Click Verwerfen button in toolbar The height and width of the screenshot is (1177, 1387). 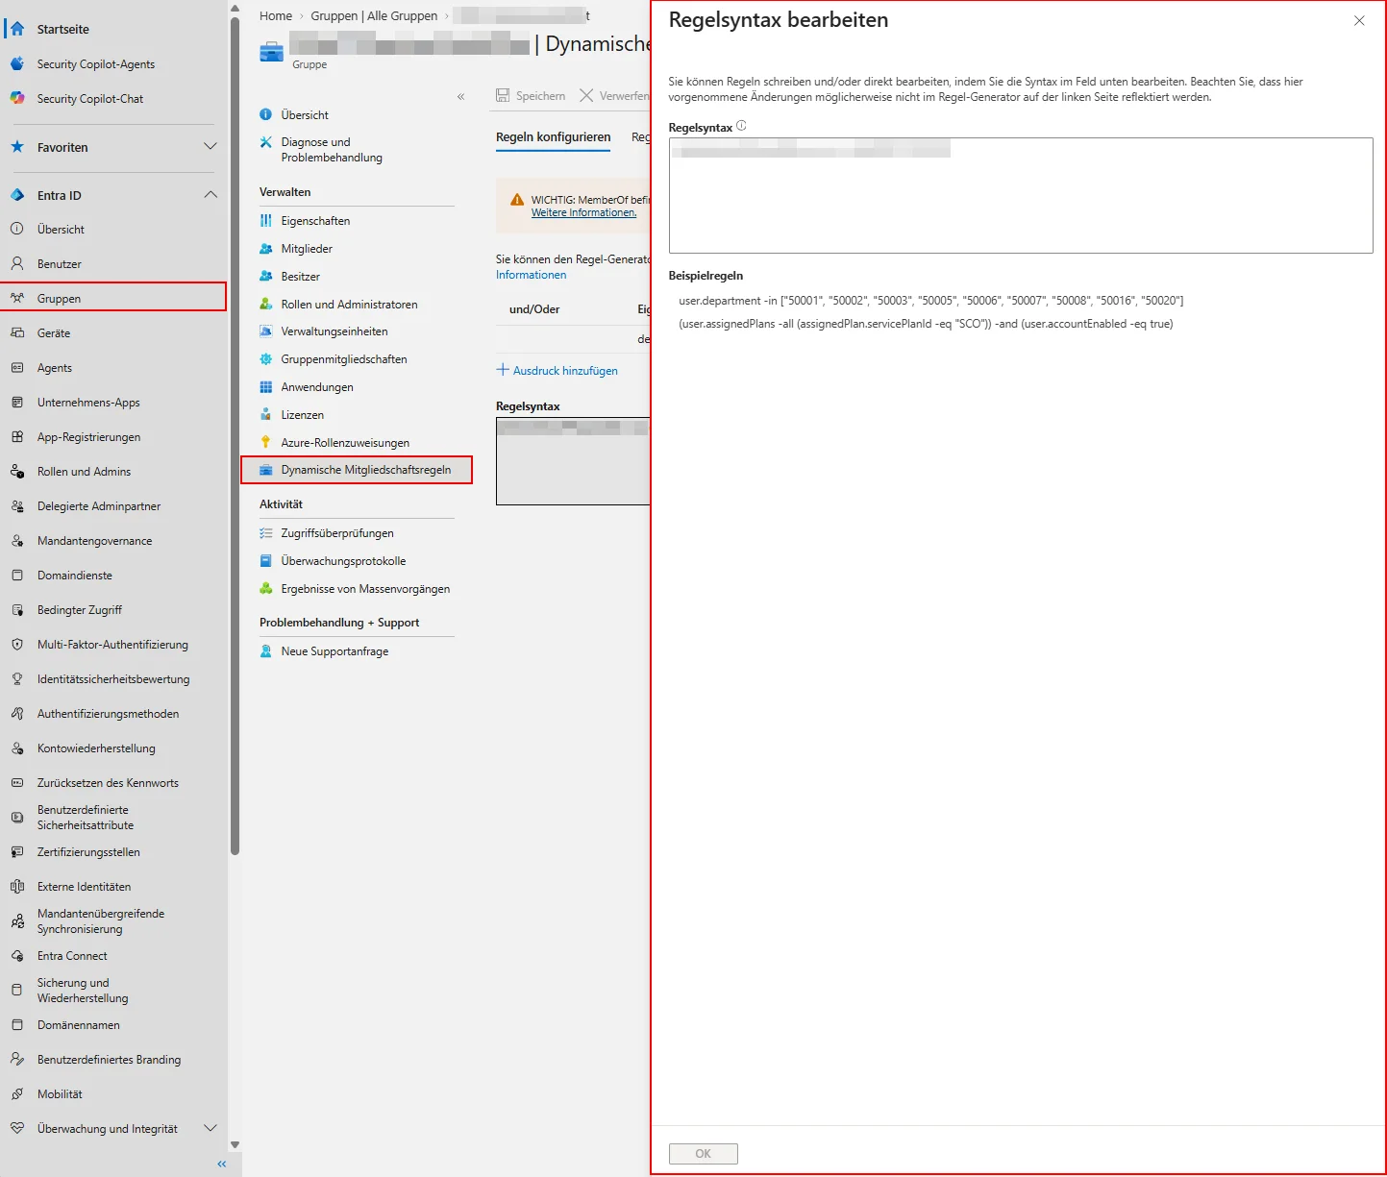614,95
